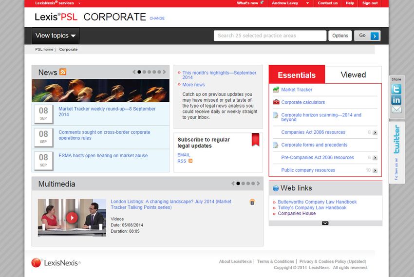Click the Corporate horizon scanning document icon

[275, 115]
